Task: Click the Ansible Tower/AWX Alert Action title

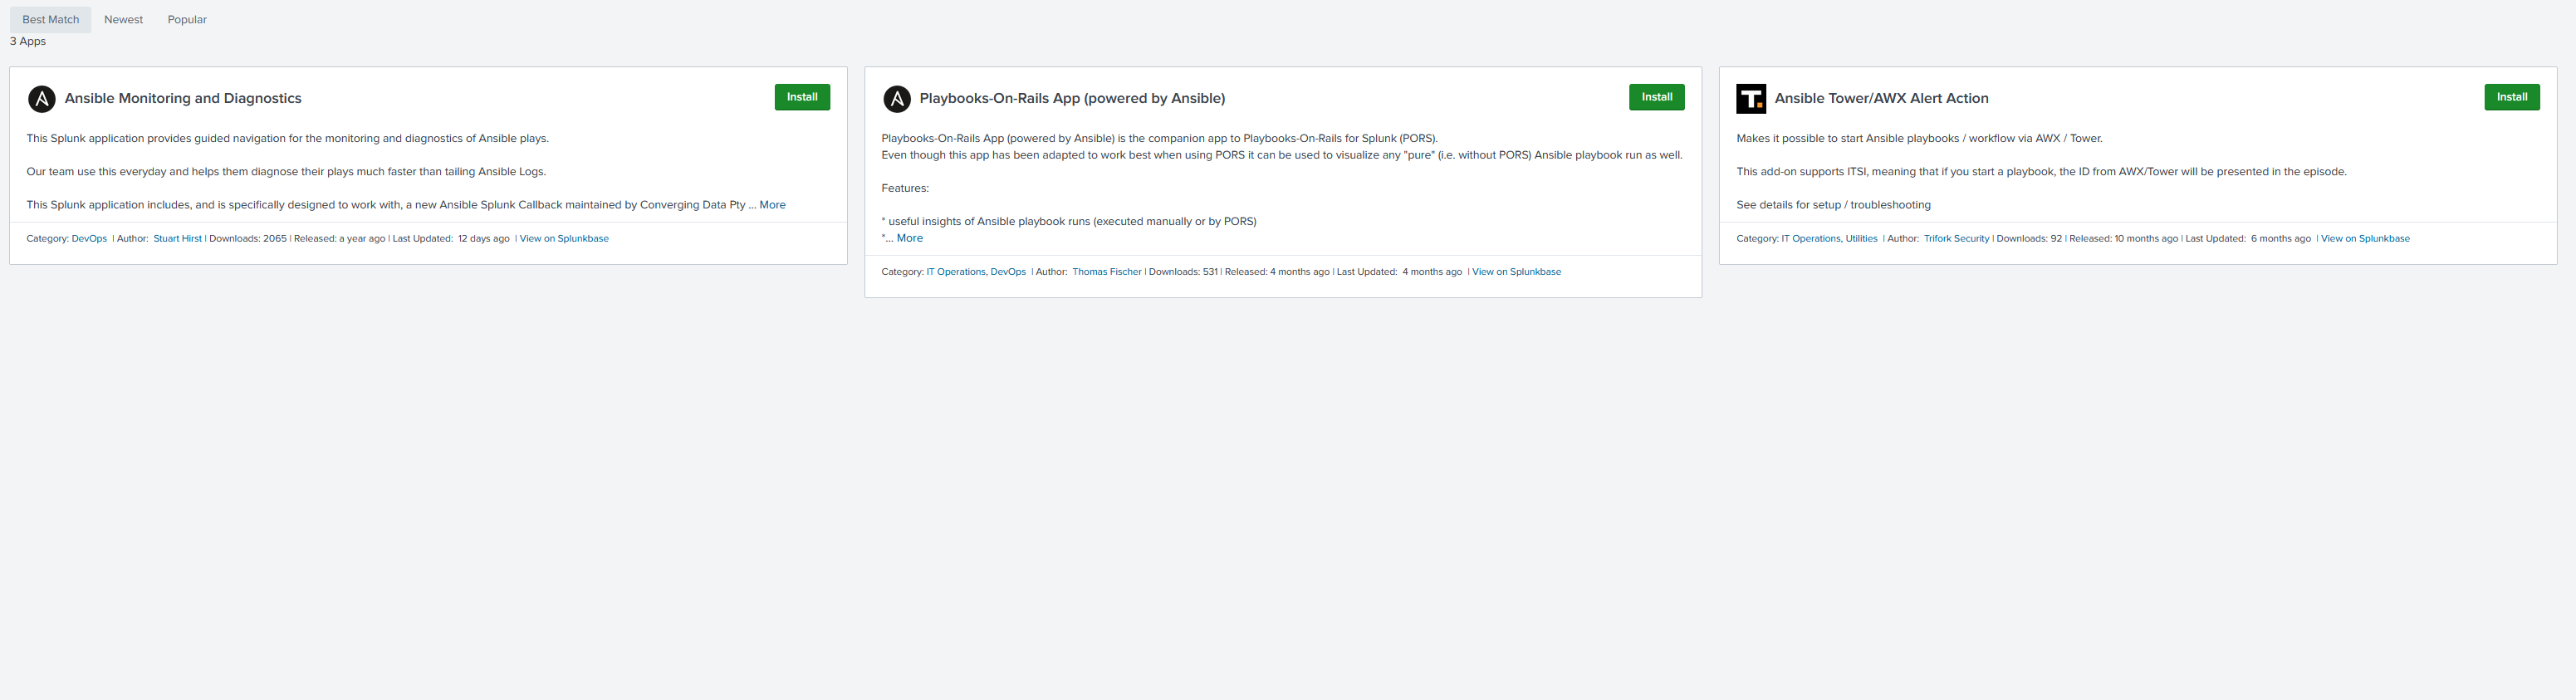Action: (1881, 98)
